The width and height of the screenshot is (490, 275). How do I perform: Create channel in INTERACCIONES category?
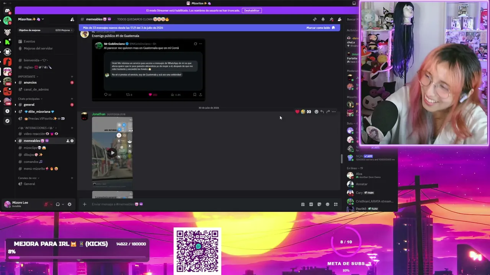coord(72,128)
